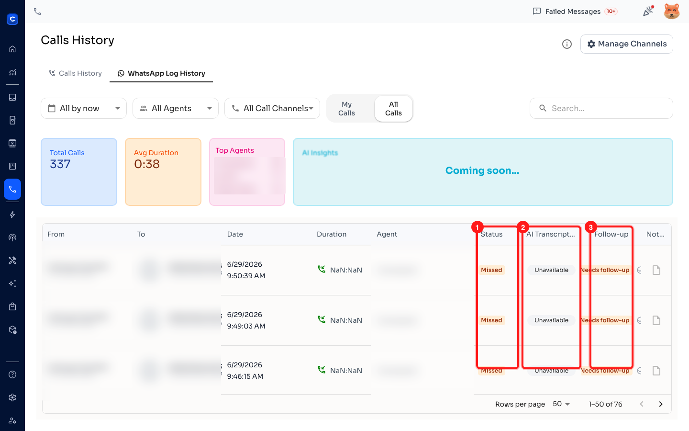Open Failed Messages notifications
This screenshot has height=431, width=689.
(575, 11)
